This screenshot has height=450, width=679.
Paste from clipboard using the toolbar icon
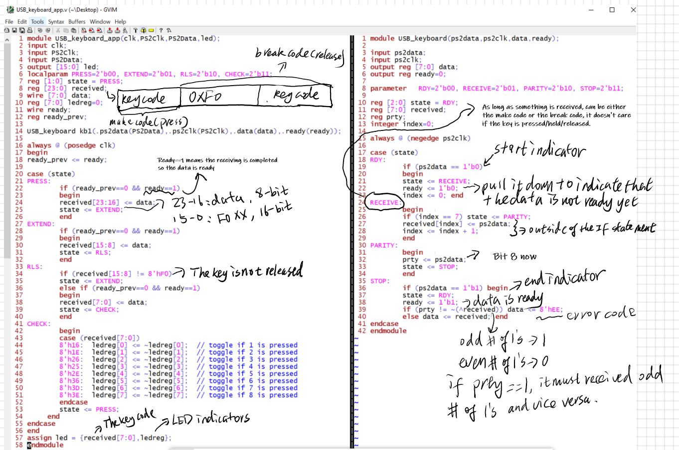coord(73,30)
